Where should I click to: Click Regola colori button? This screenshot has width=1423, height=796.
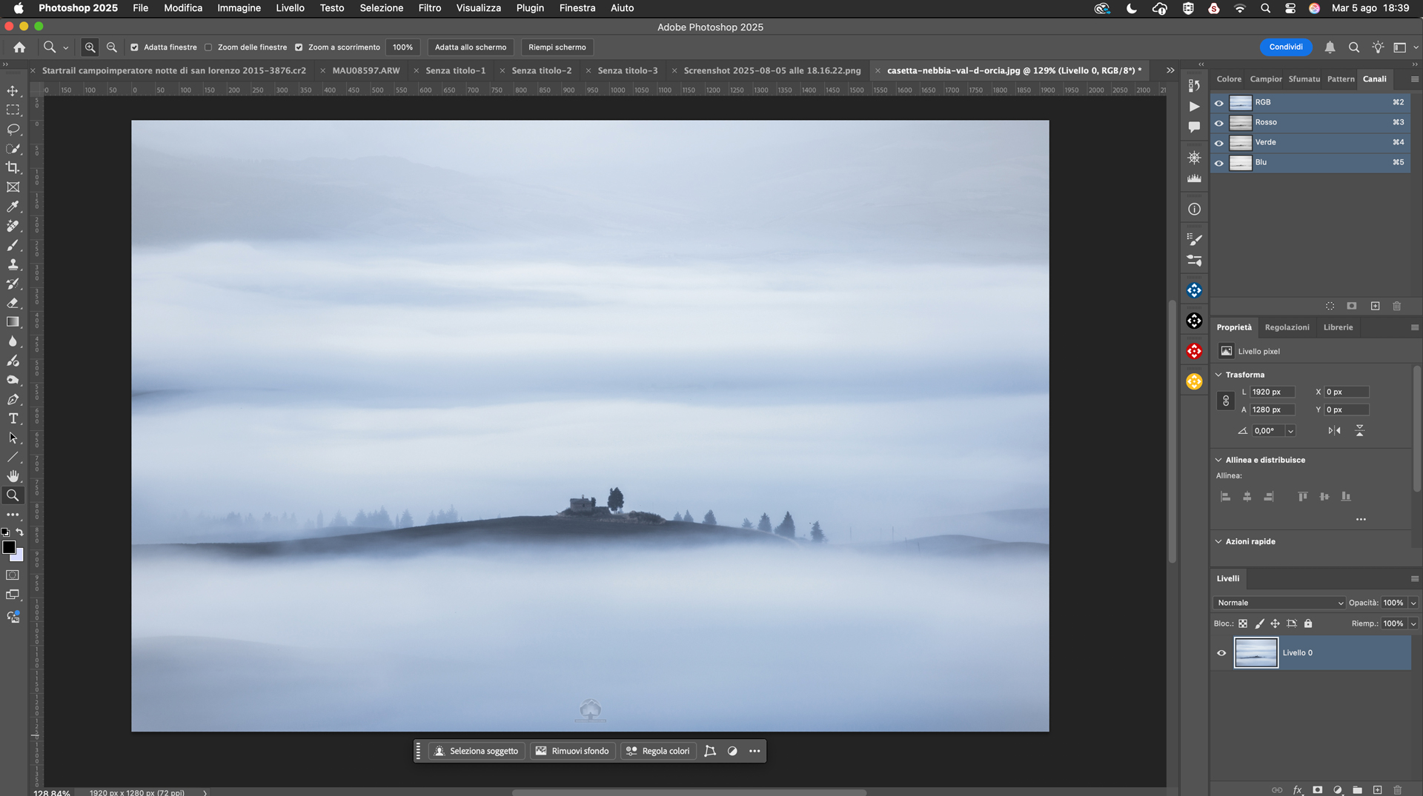click(x=658, y=751)
